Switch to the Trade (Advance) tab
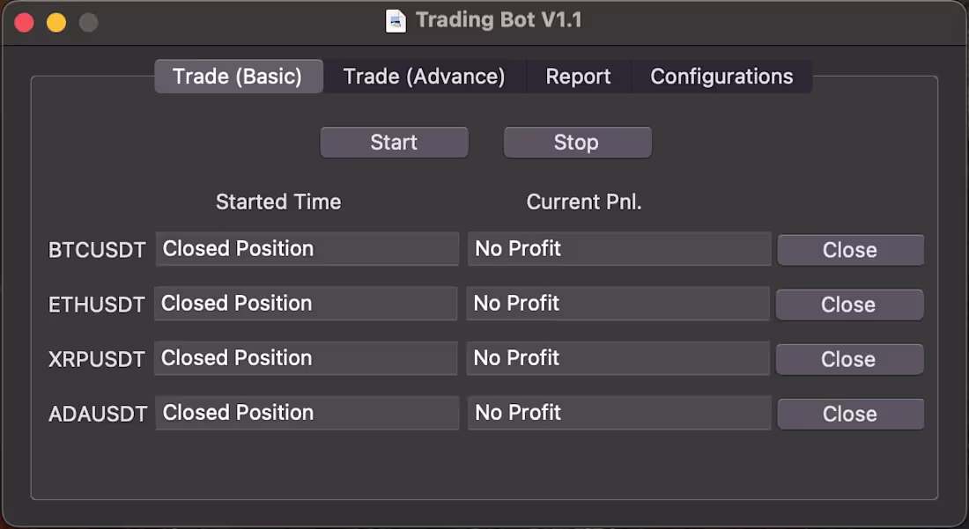 [x=424, y=77]
